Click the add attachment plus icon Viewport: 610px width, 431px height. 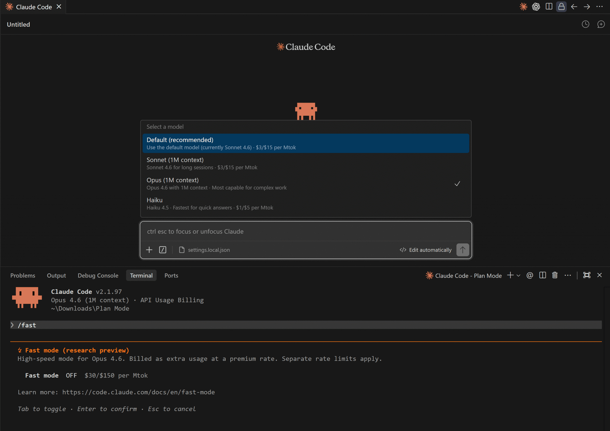pos(149,250)
